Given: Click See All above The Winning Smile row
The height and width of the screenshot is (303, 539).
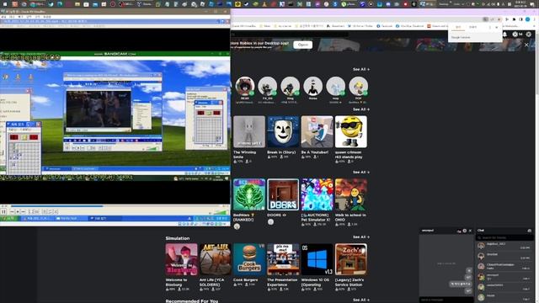Looking at the screenshot, I should click(x=361, y=109).
